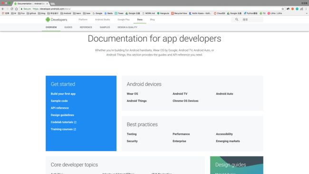Open the Testing best practices link
Viewport: 309px width, 174px height.
tap(132, 134)
